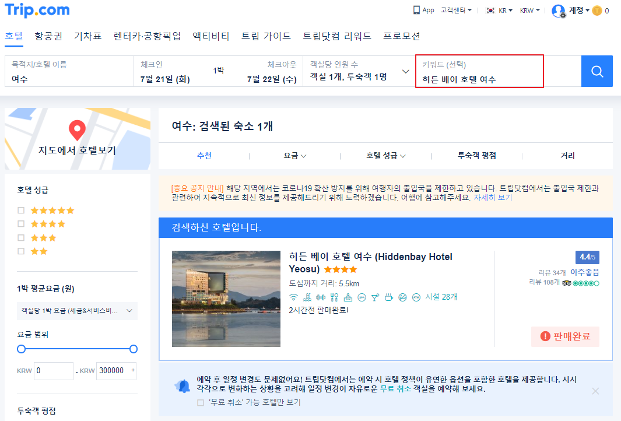621x421 pixels.
Task: Click the non-smoking amenity icon
Action: click(x=402, y=297)
